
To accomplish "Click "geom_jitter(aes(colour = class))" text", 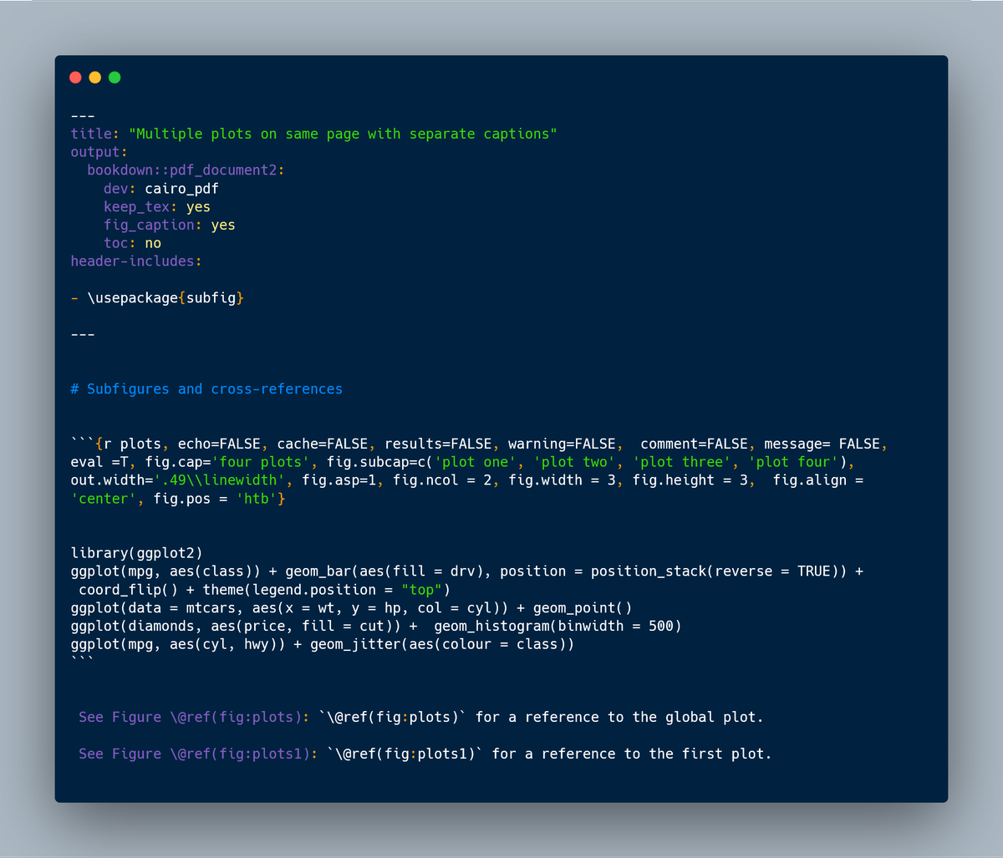I will [442, 644].
